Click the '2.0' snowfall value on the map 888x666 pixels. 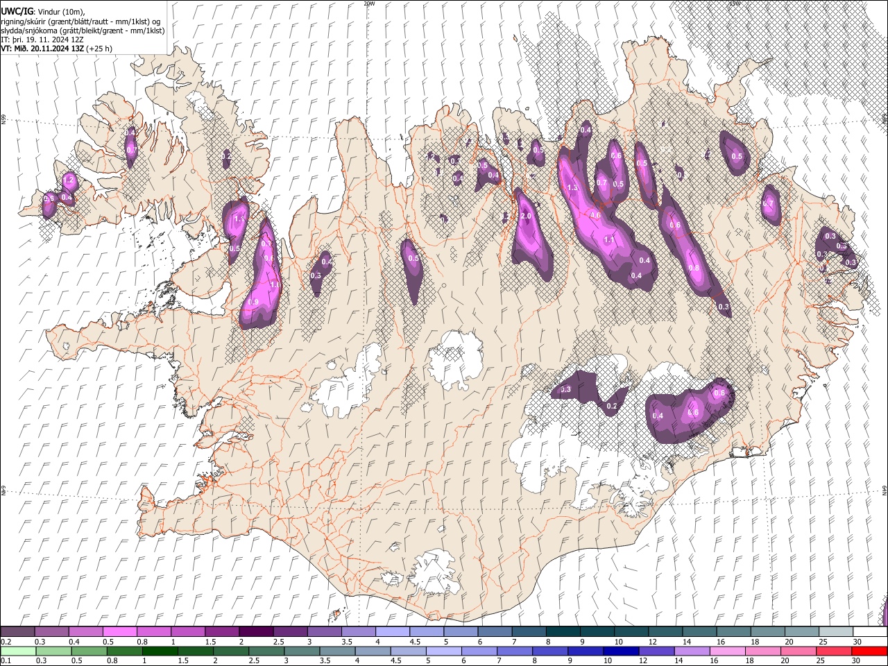coord(526,216)
